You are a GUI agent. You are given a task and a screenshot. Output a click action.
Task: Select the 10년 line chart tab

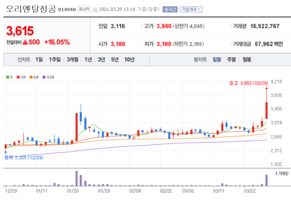130,60
